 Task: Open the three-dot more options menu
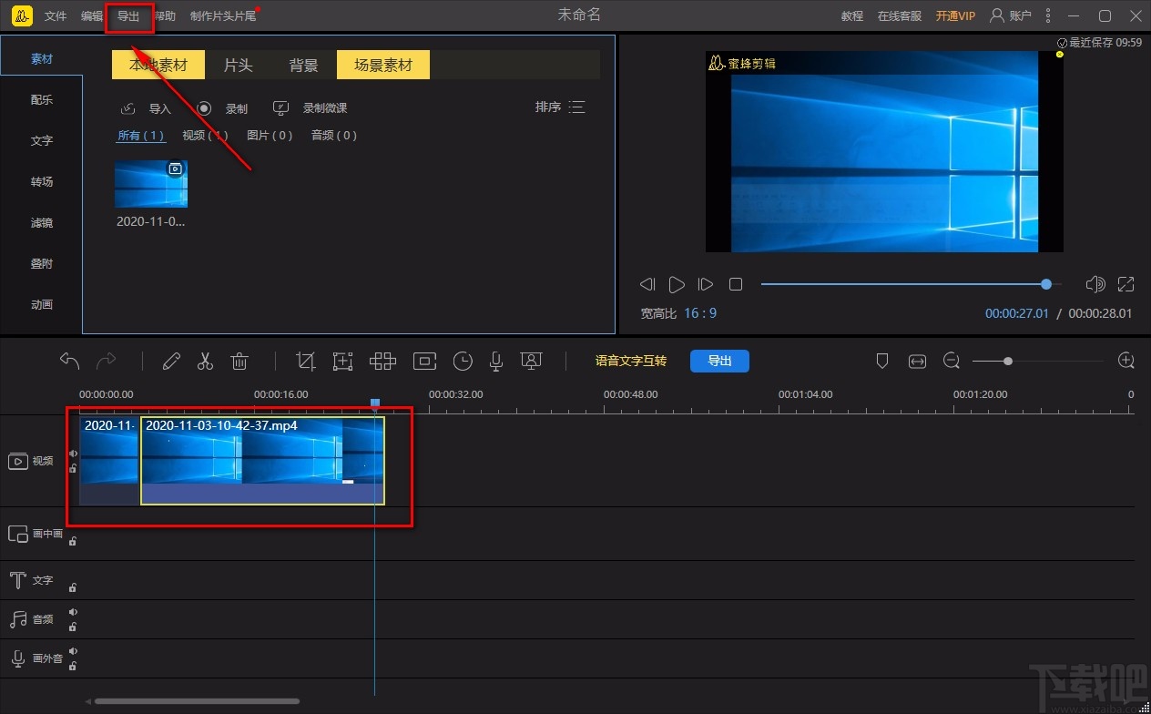coord(1048,15)
